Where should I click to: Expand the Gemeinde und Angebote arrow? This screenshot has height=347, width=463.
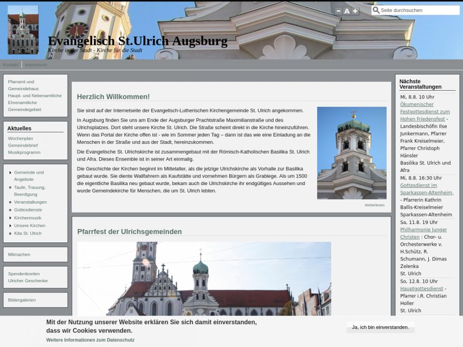point(11,173)
